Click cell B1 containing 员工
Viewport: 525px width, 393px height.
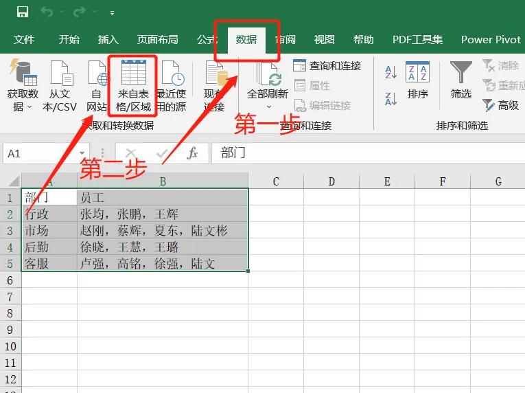(163, 197)
